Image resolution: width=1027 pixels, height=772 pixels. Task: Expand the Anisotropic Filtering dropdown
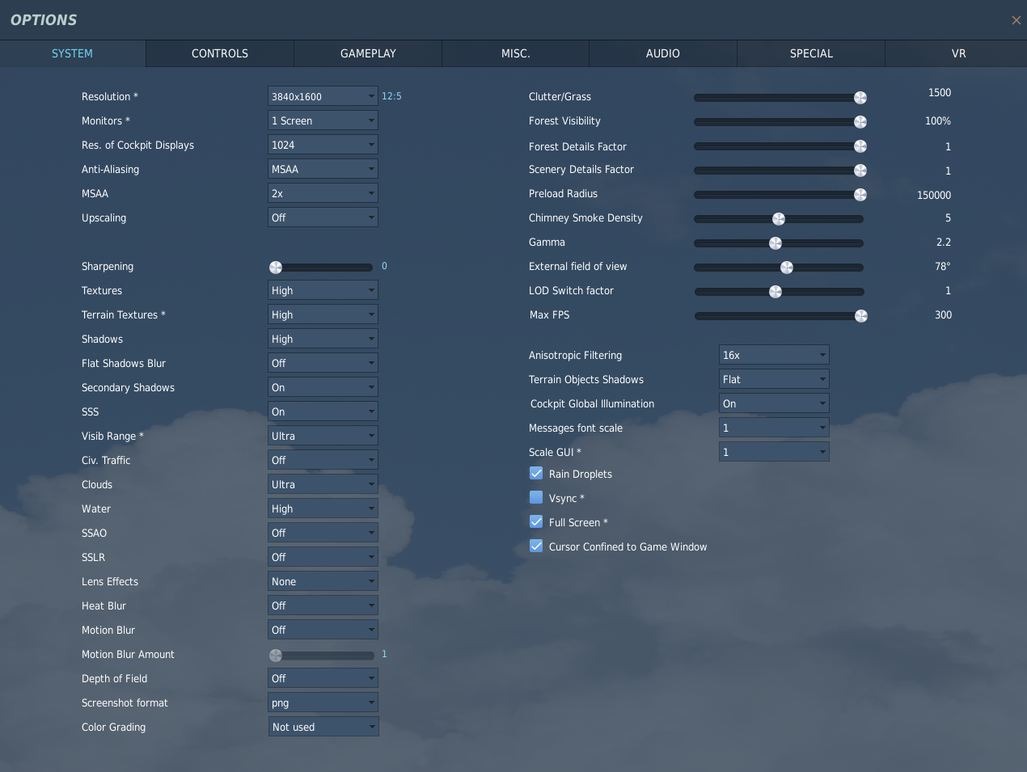point(774,355)
